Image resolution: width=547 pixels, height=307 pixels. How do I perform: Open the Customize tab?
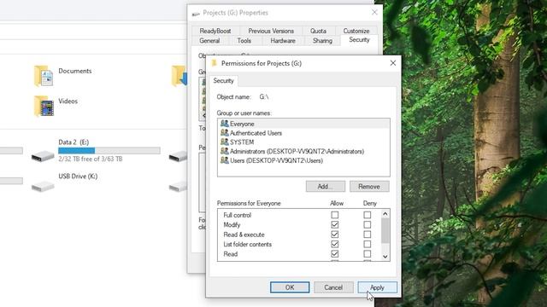tap(356, 31)
